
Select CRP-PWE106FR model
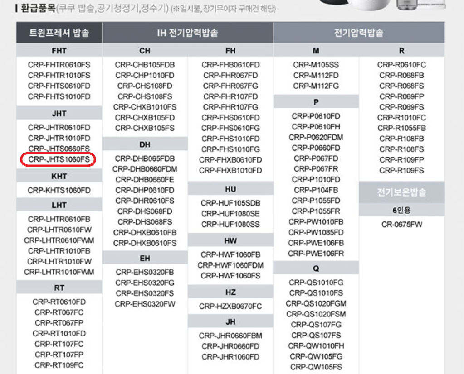tap(316, 254)
